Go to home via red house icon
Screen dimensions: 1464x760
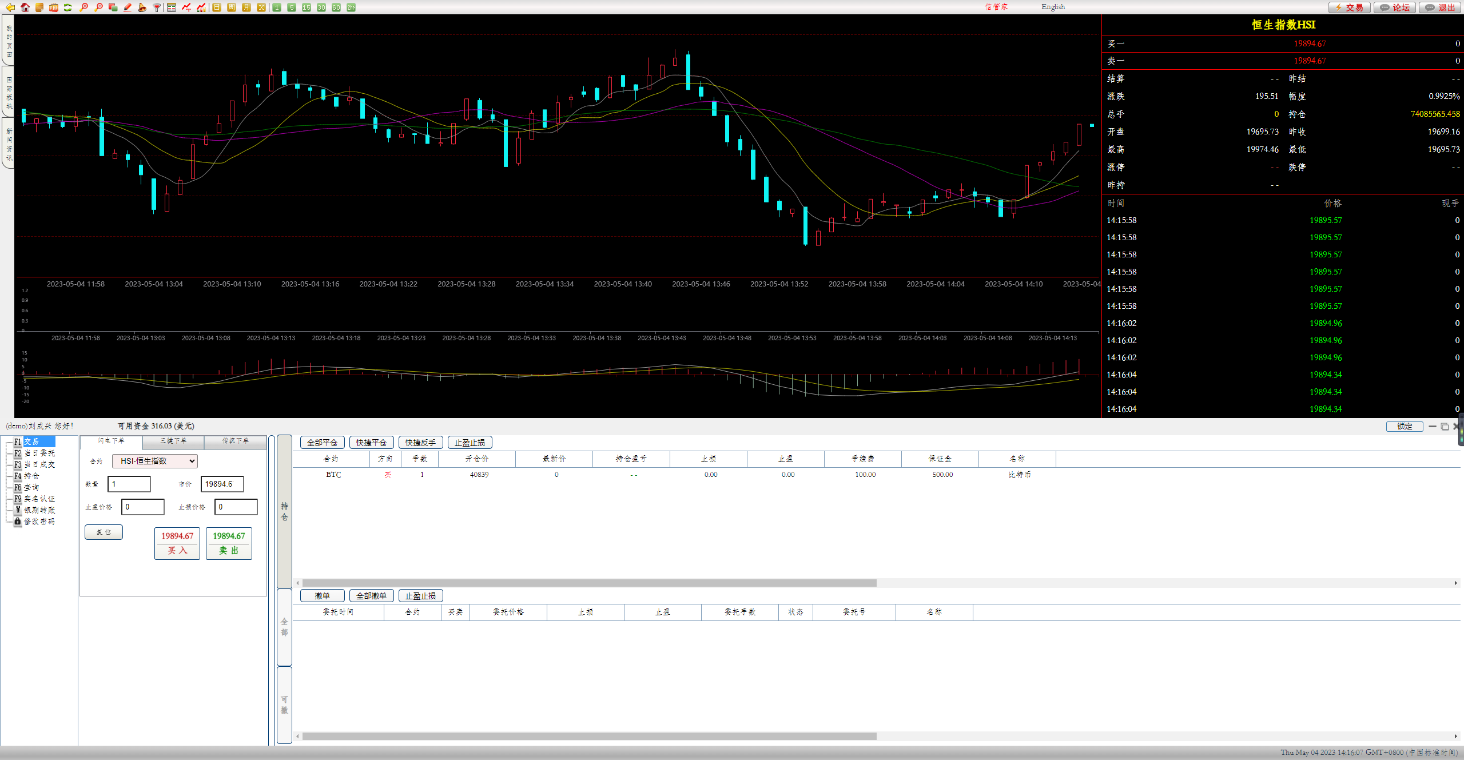(25, 7)
